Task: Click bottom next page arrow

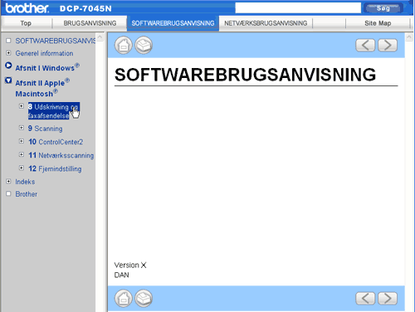Action: (x=388, y=298)
